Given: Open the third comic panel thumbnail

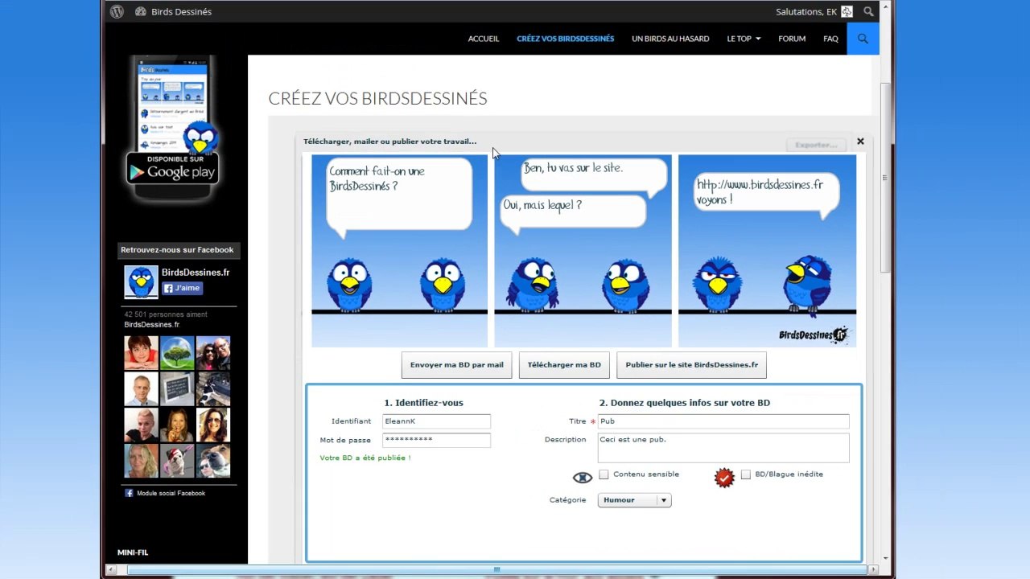Looking at the screenshot, I should coord(767,251).
